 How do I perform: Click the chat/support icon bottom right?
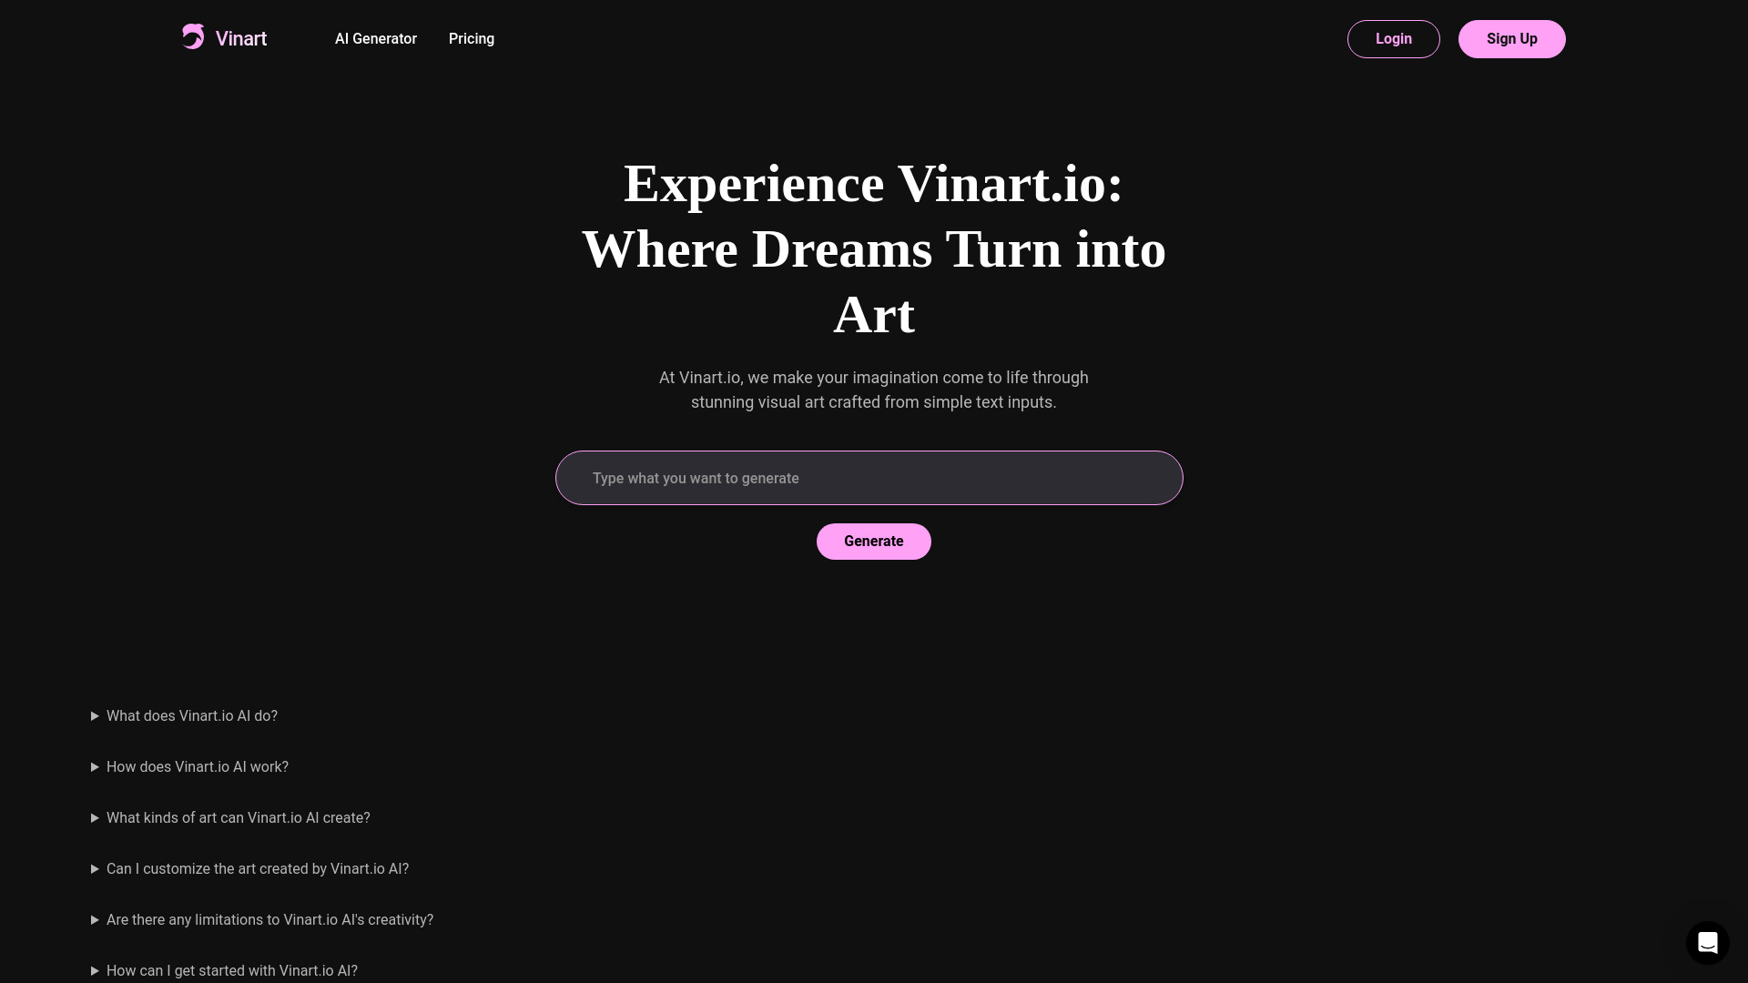tap(1707, 942)
